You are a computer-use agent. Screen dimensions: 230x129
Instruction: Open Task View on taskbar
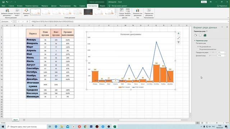click(x=50, y=126)
